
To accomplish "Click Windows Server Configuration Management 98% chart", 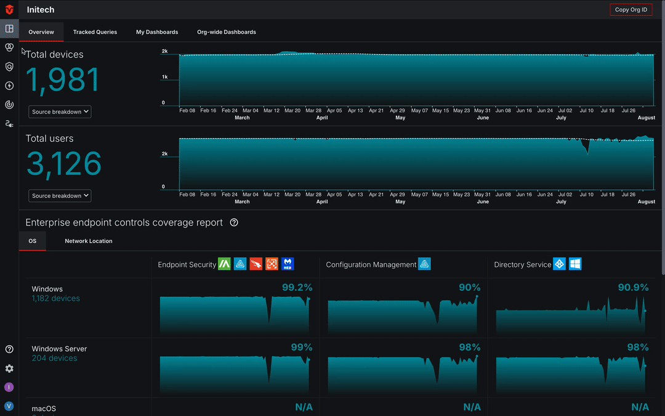I will 403,375.
